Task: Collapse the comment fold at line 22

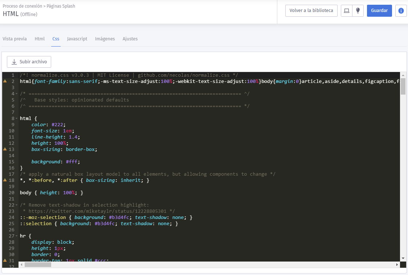Action: (17, 205)
